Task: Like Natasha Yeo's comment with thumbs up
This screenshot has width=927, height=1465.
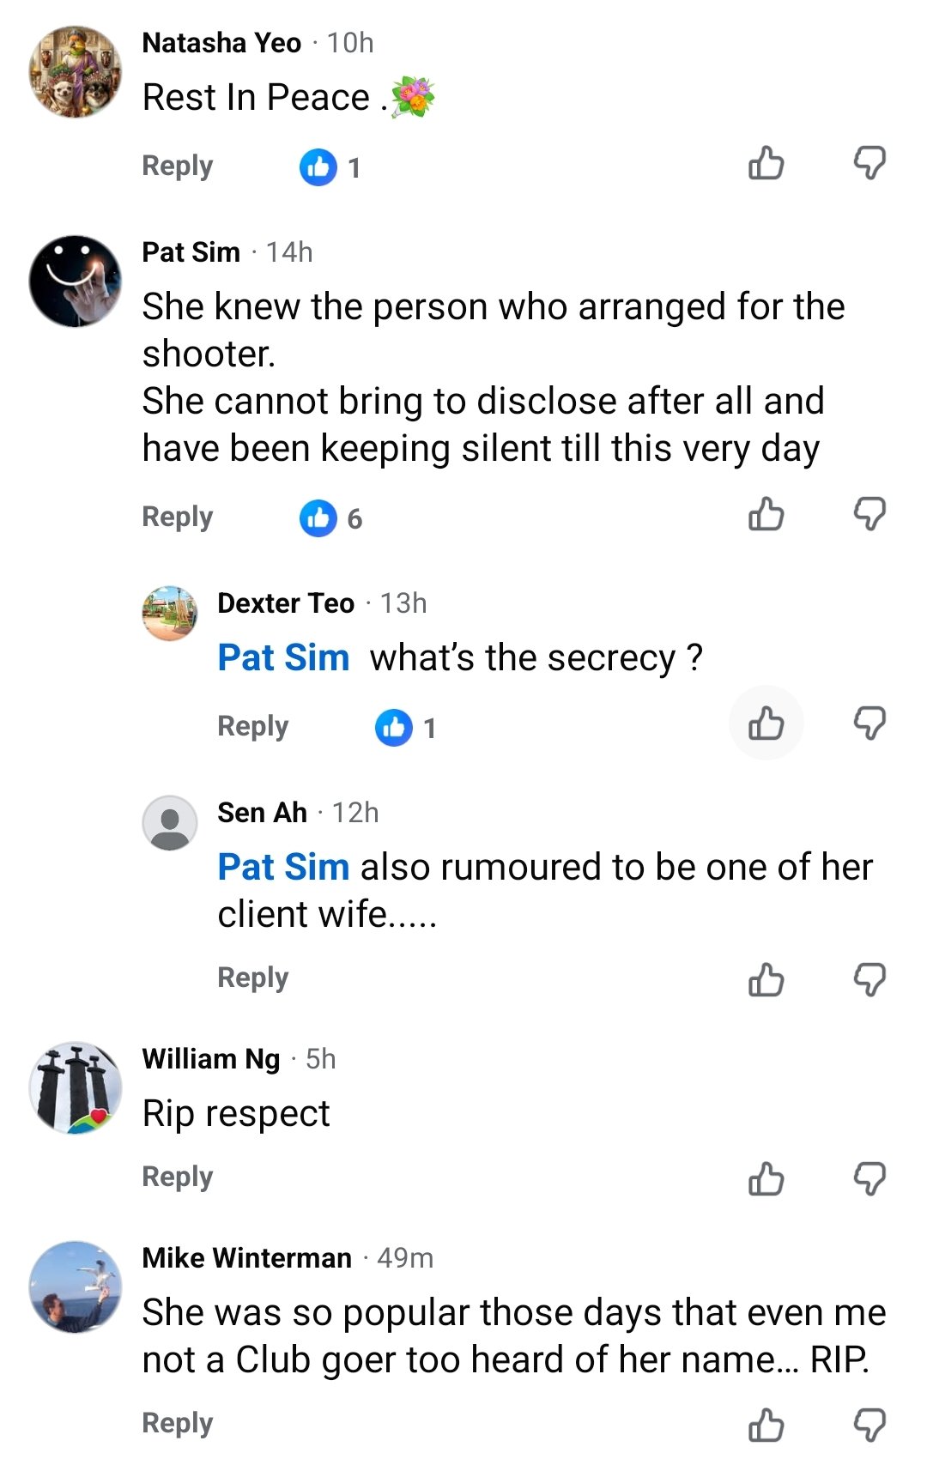Action: [766, 163]
